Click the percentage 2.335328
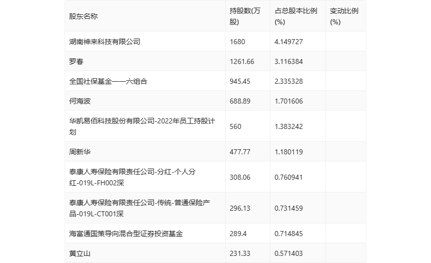This screenshot has height=263, width=431. [289, 81]
